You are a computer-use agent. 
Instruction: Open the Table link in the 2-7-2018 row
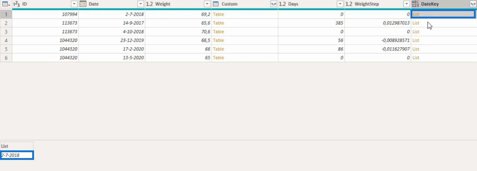218,14
